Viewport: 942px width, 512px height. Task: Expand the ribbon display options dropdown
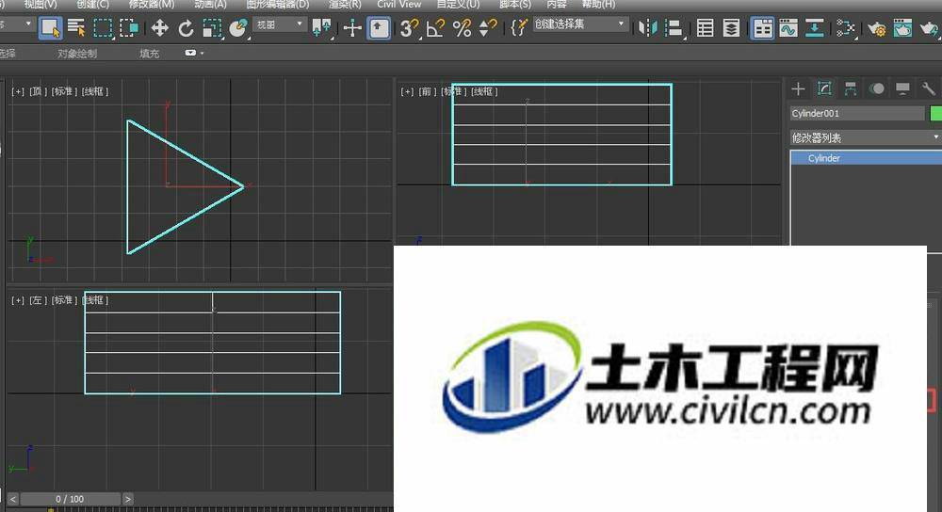194,53
